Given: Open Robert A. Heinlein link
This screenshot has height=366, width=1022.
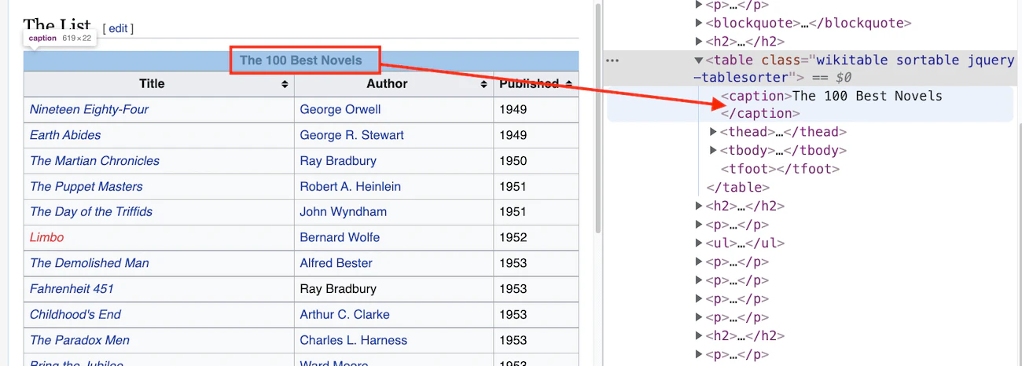Looking at the screenshot, I should [350, 186].
